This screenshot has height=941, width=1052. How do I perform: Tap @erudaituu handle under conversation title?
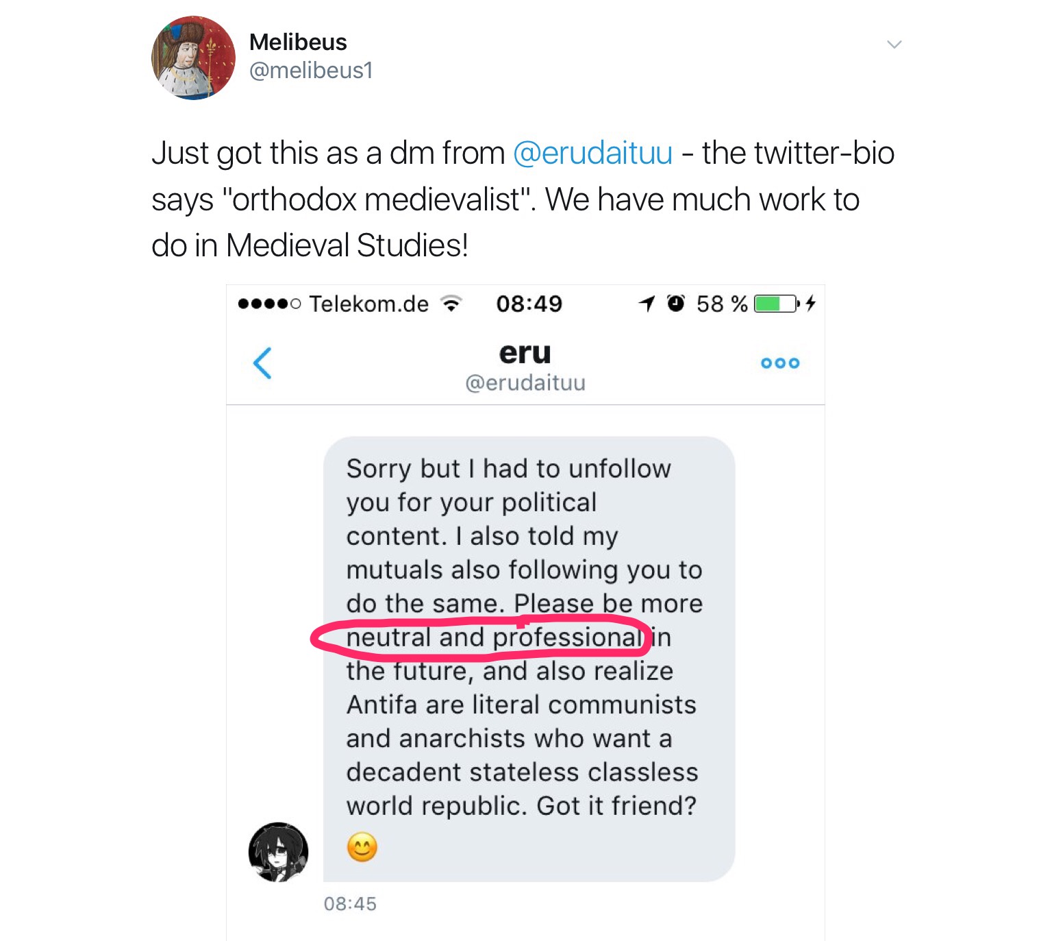525,382
